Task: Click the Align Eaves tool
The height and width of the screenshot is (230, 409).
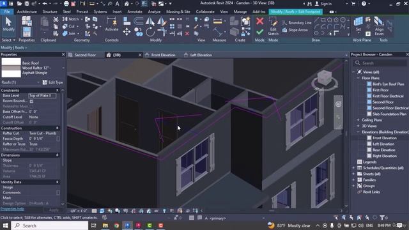Action: tap(379, 26)
